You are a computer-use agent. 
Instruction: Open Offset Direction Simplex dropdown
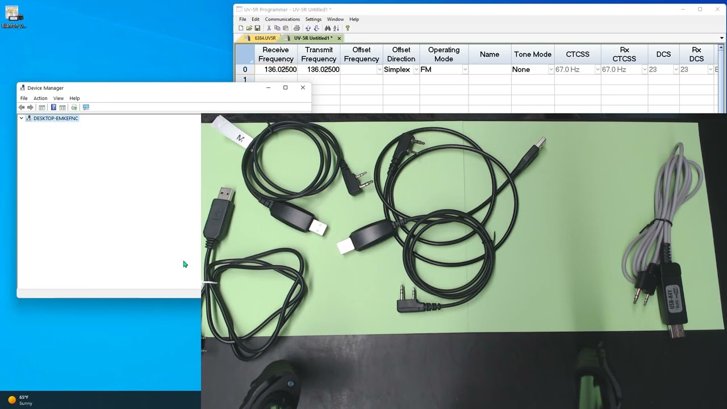pyautogui.click(x=416, y=70)
